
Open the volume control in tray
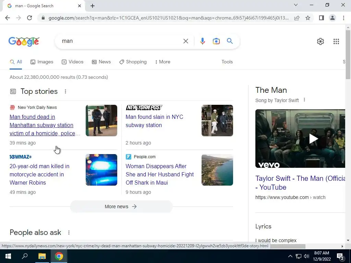tap(306, 256)
